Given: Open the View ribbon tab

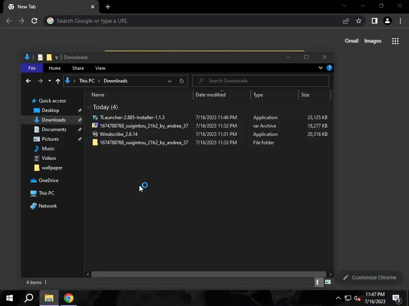Looking at the screenshot, I should tap(100, 68).
